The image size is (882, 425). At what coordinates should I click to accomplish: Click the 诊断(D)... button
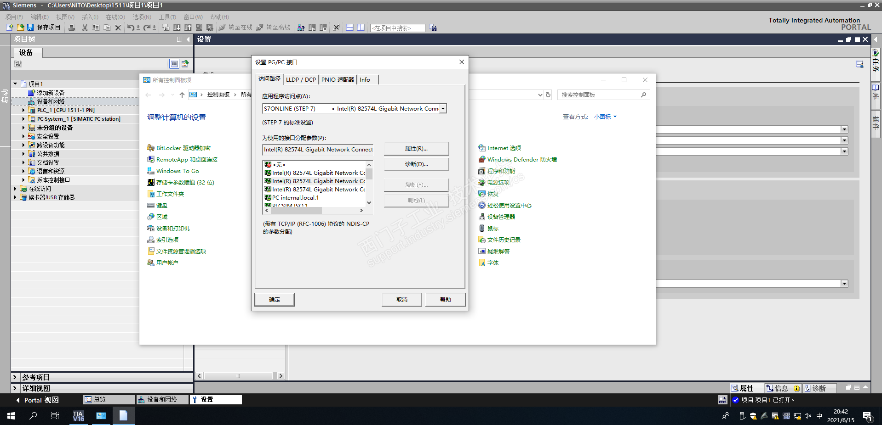[416, 164]
